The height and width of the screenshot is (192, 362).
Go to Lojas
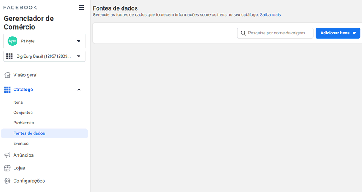tap(19, 168)
